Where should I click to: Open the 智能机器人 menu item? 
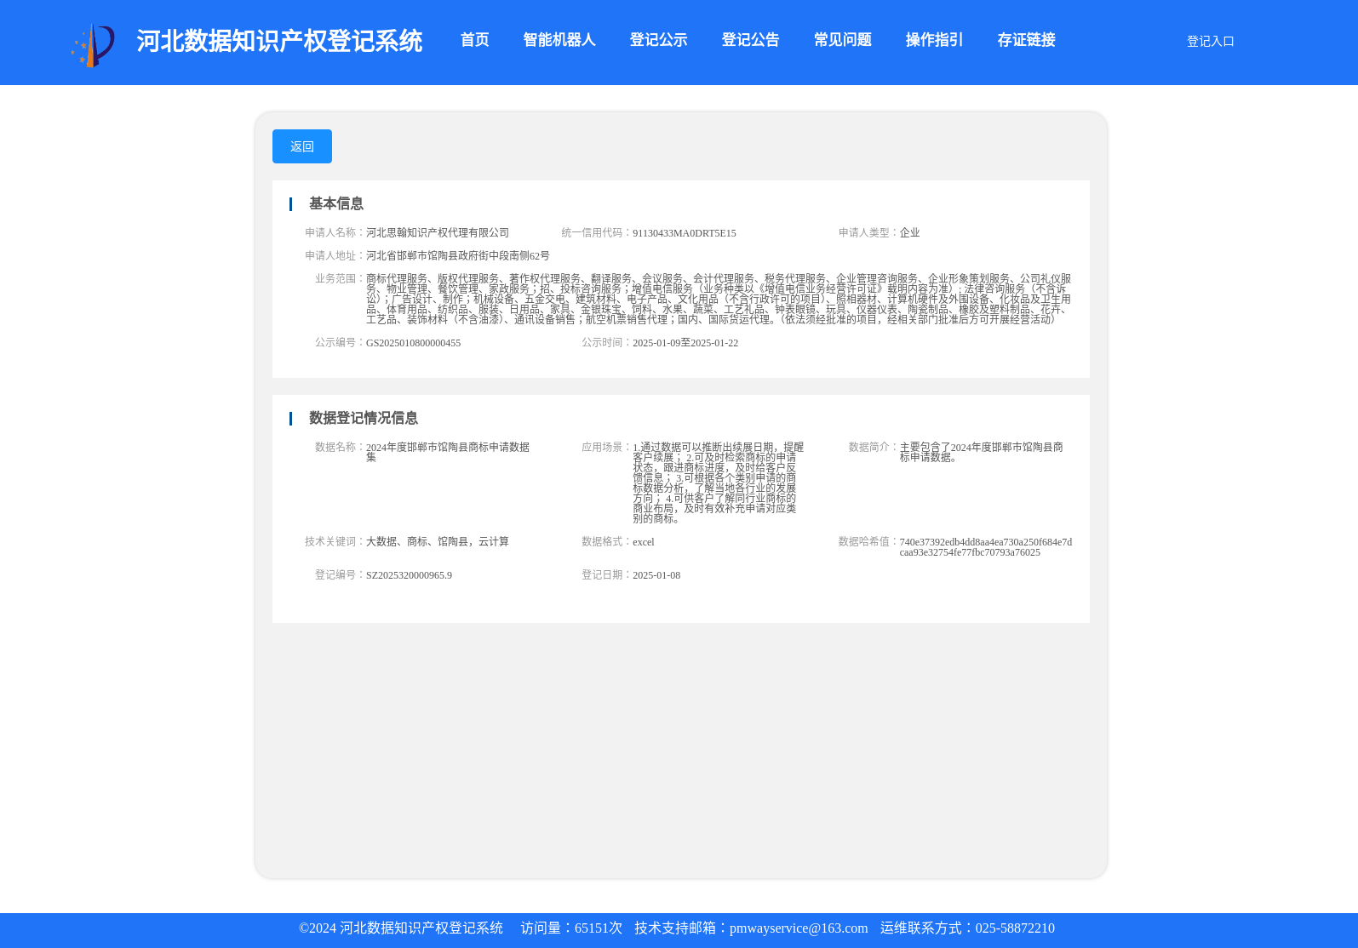559,40
